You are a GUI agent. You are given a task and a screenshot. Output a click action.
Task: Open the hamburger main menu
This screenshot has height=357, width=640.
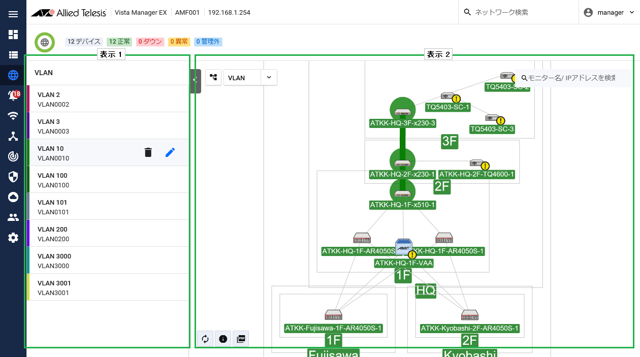pos(13,14)
